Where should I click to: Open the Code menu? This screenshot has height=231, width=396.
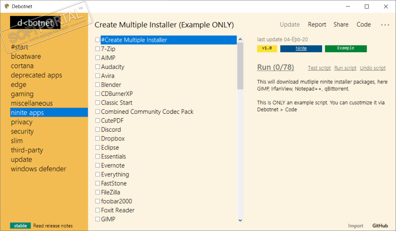364,25
